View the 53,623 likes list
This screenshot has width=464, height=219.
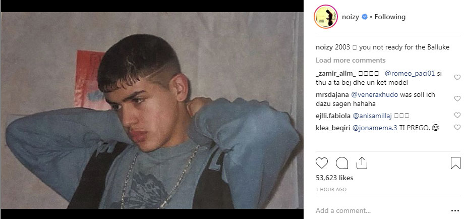334,178
